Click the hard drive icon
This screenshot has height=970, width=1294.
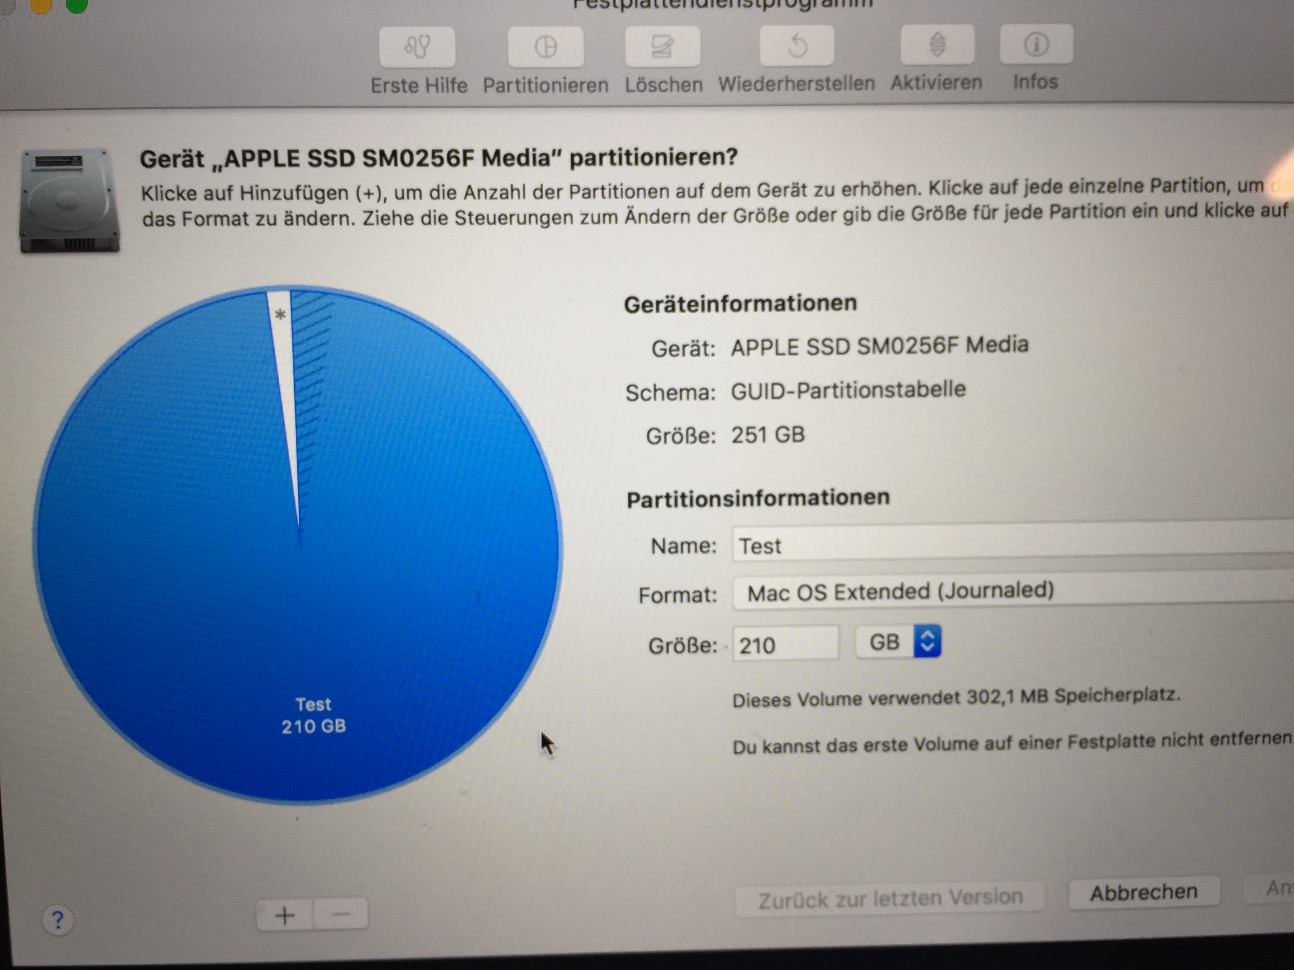[69, 200]
